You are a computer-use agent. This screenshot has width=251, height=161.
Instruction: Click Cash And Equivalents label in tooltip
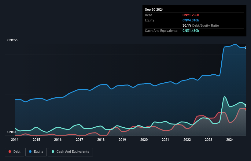tap(161, 31)
